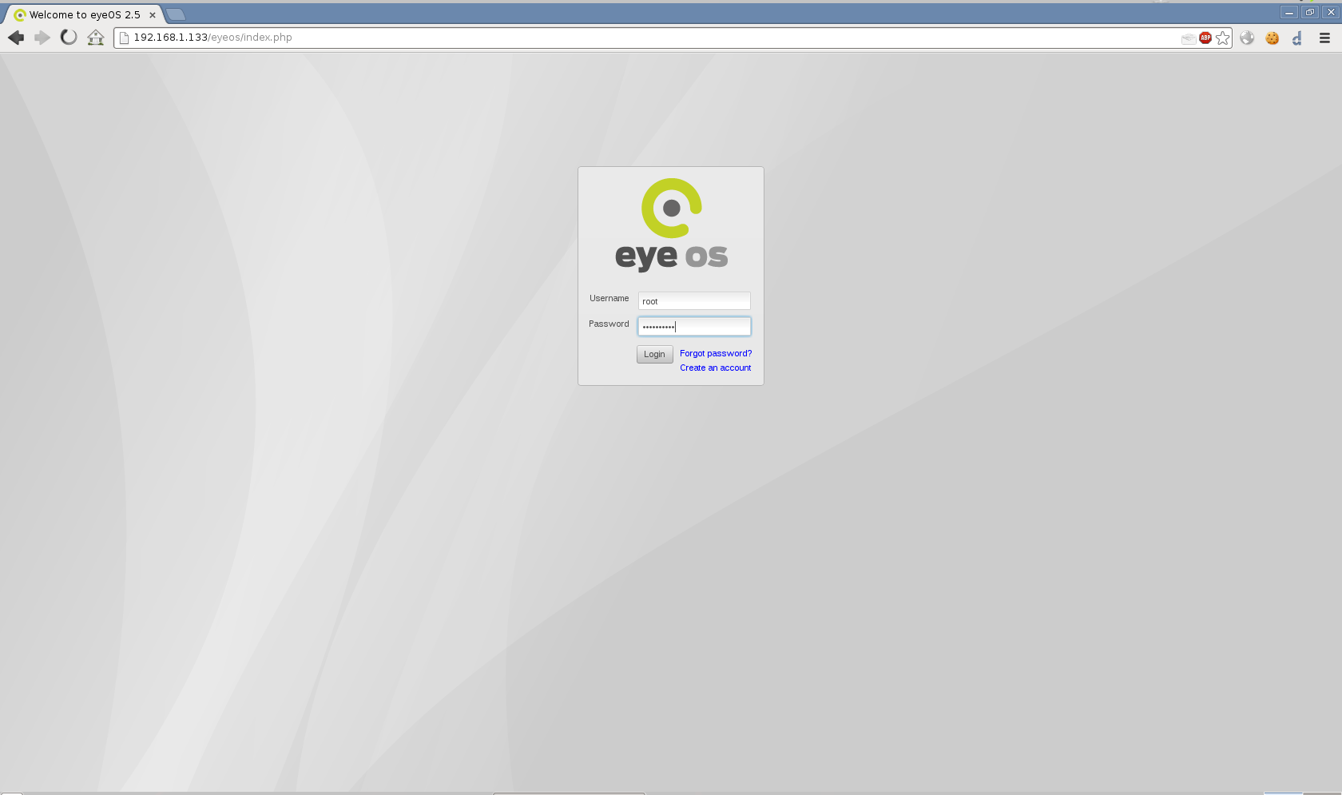Open a new tab
The image size is (1342, 795).
176,14
